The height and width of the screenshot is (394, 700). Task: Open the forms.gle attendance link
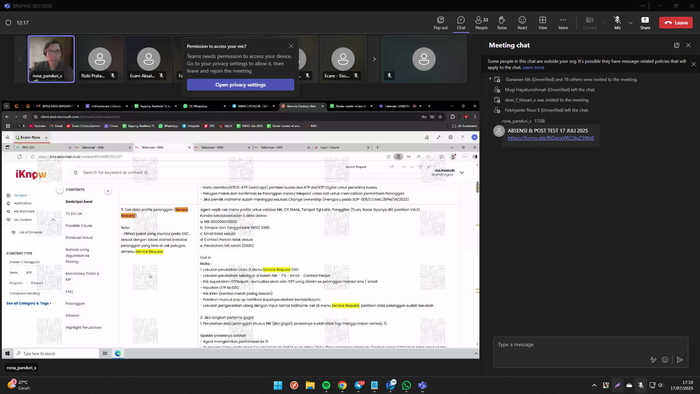[x=551, y=138]
